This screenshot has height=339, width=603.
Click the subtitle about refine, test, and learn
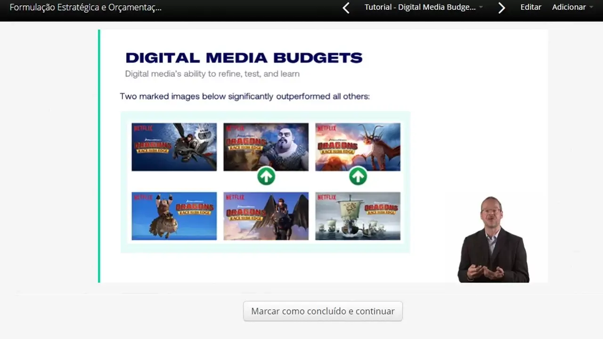pyautogui.click(x=212, y=74)
